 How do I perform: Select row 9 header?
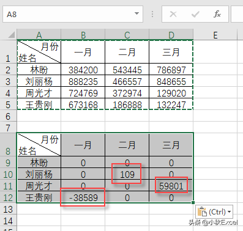[x=8, y=162]
